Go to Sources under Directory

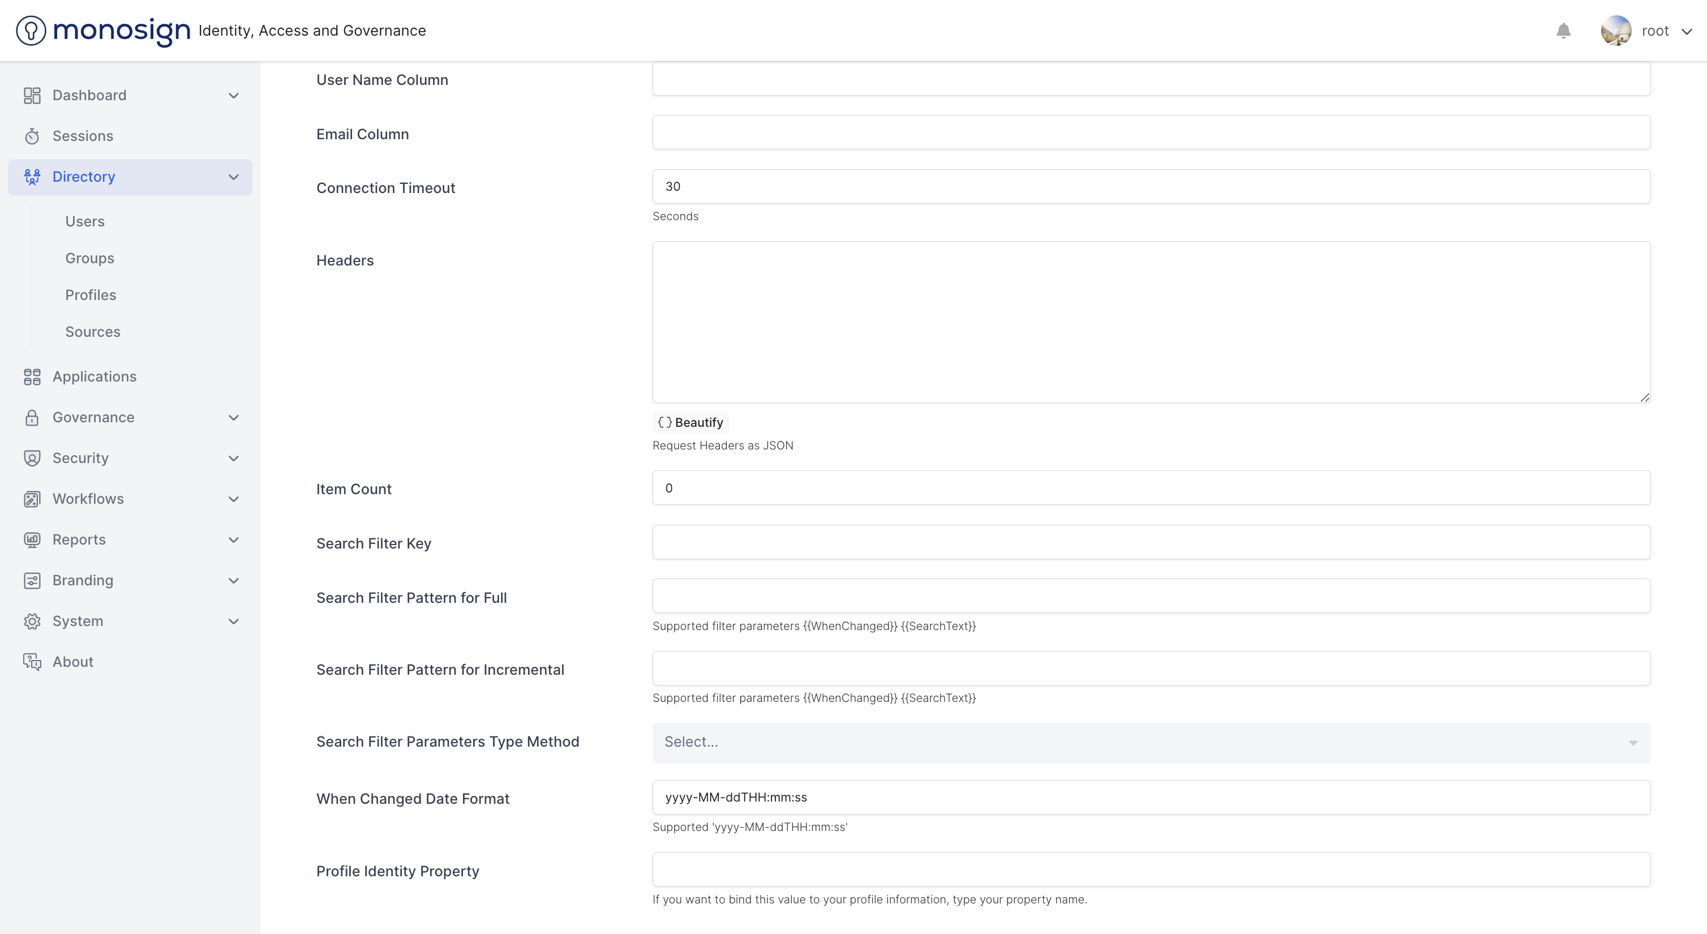[x=93, y=332]
